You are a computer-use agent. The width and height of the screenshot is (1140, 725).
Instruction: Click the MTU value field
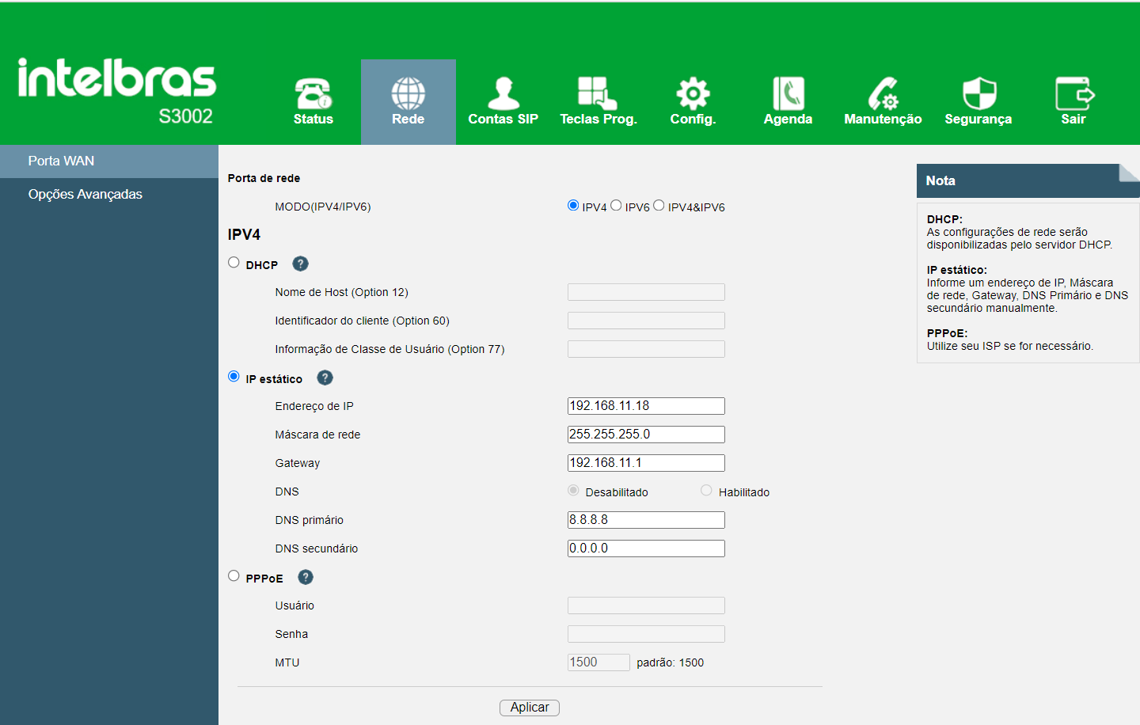598,662
